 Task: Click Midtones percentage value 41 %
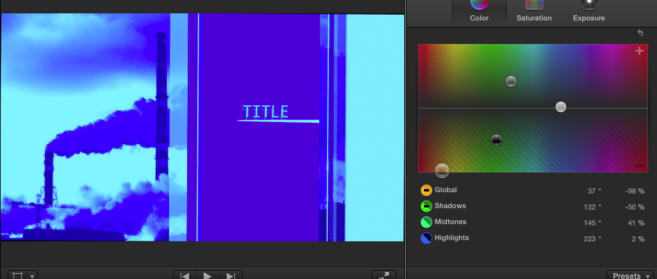click(x=636, y=223)
